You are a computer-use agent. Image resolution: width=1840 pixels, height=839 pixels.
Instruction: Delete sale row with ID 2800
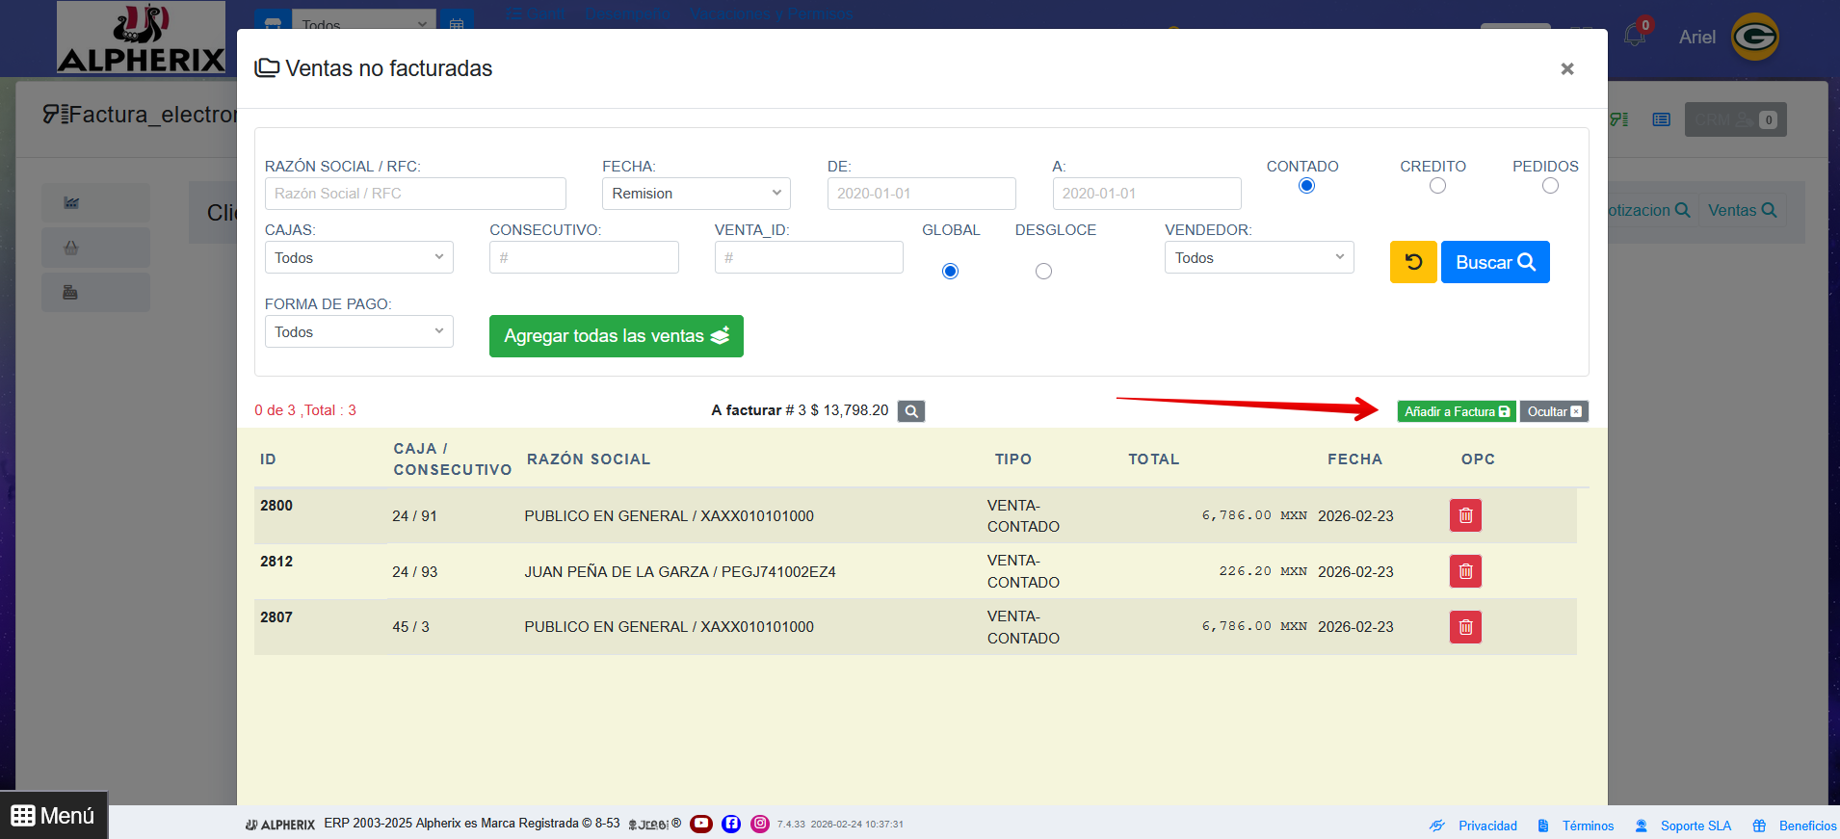click(1464, 515)
